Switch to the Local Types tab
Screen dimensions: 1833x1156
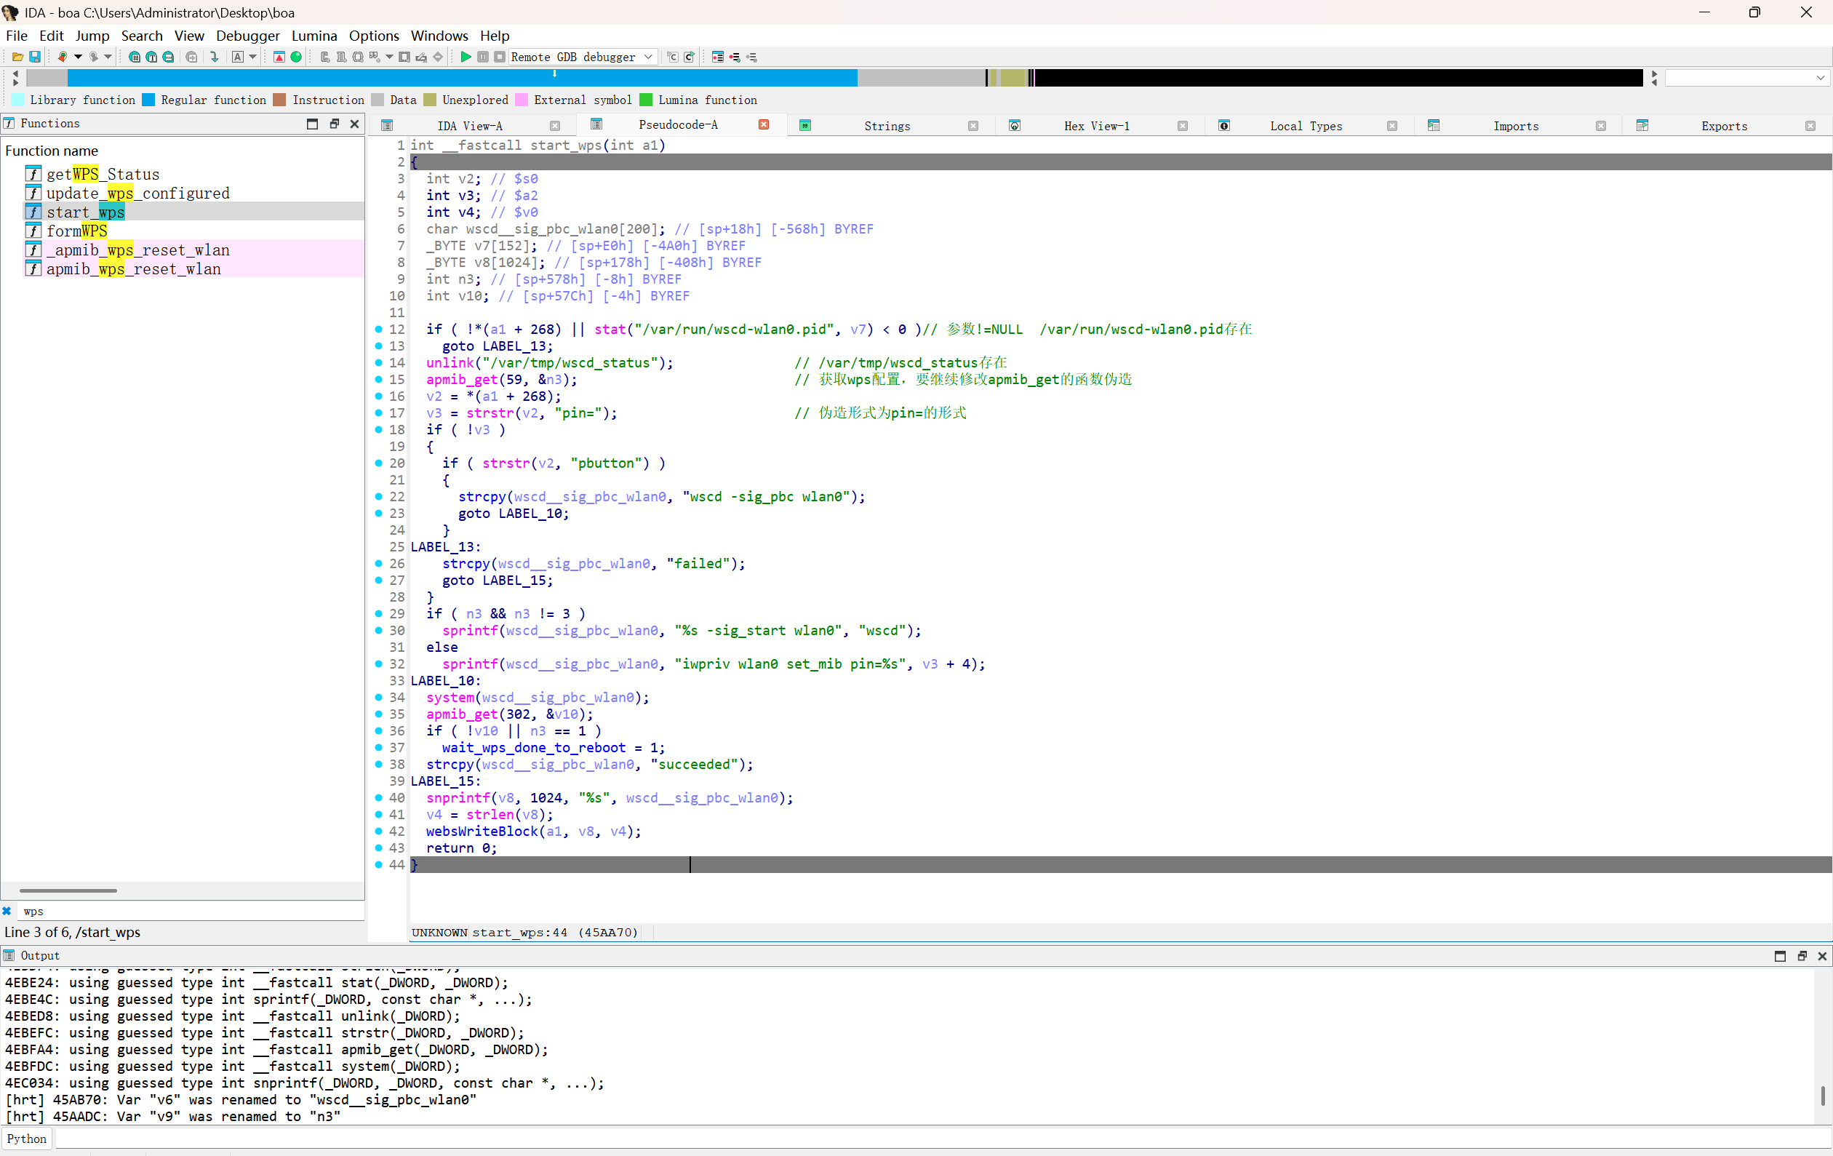1306,127
